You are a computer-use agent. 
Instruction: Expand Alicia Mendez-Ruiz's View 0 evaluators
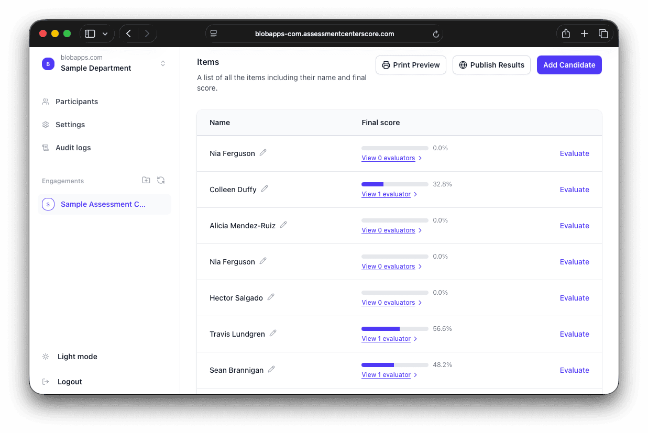point(392,230)
